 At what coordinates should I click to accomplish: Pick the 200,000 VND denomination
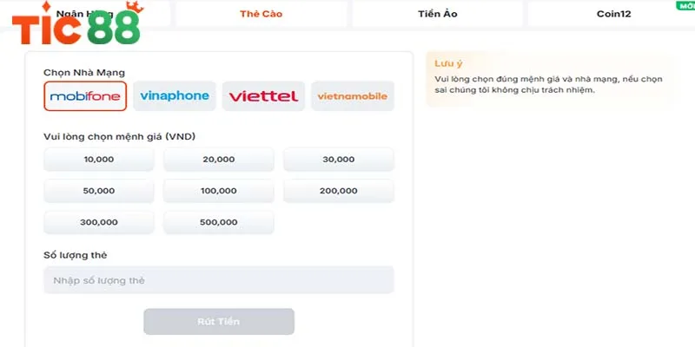tap(339, 191)
